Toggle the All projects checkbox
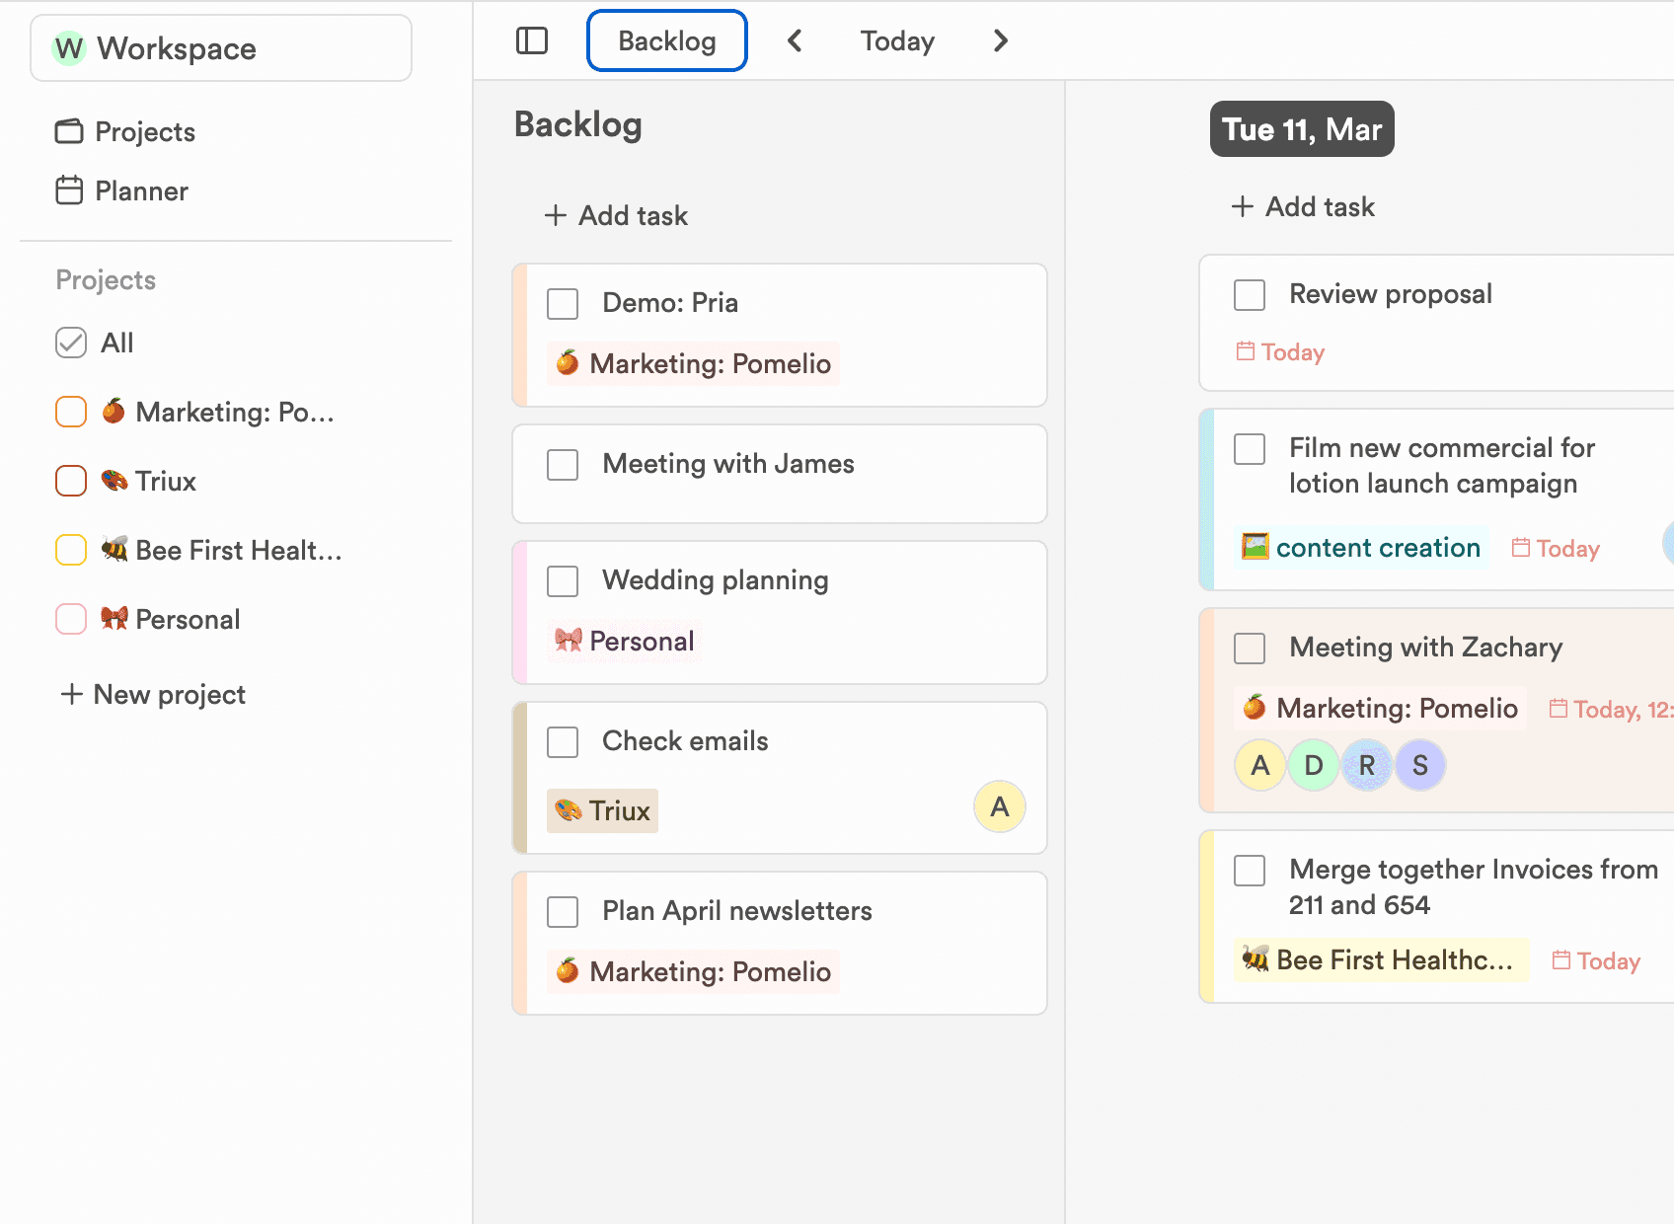 (71, 343)
